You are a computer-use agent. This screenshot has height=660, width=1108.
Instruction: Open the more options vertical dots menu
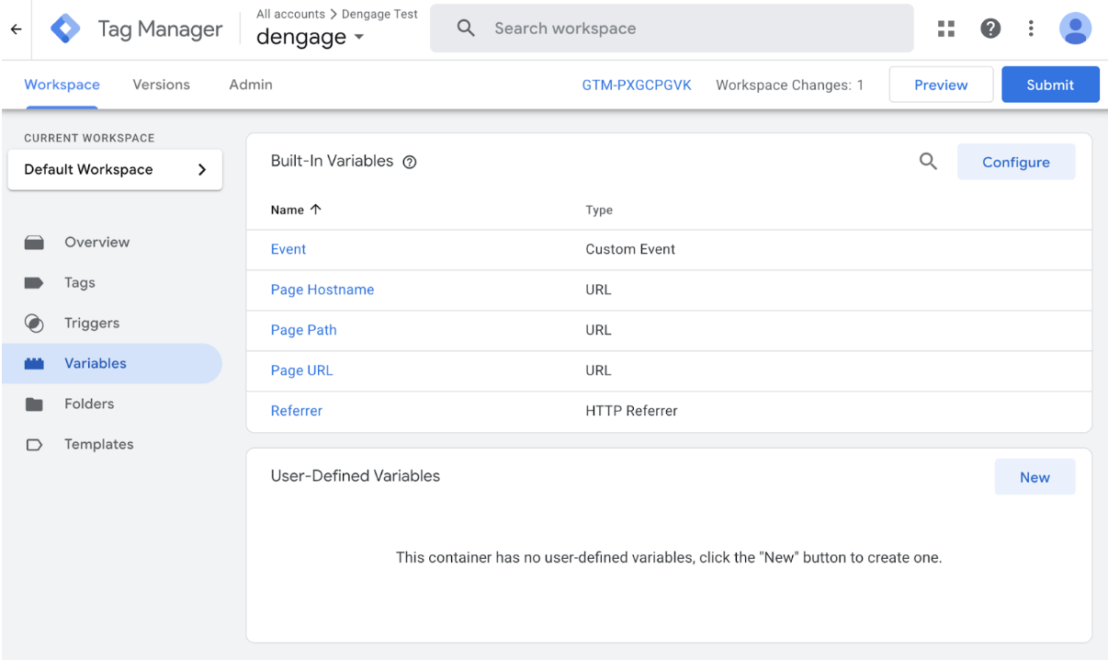tap(1031, 28)
